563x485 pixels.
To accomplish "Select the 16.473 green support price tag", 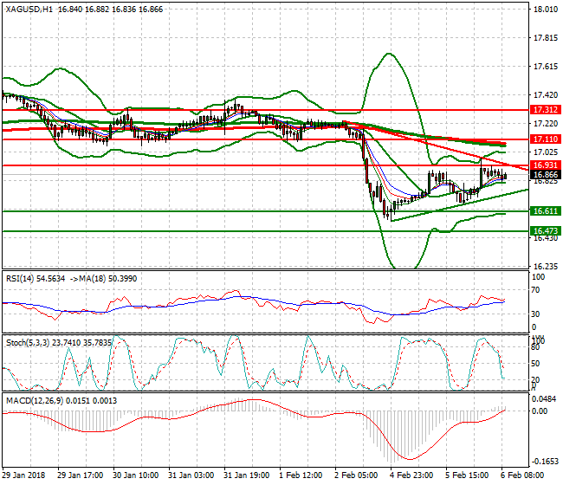I will 545,230.
